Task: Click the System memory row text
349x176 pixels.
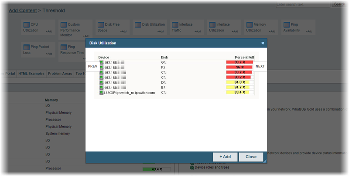Action: coord(58,134)
